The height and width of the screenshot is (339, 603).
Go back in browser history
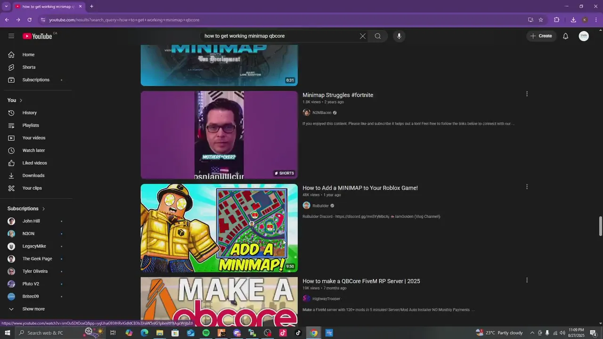point(7,20)
